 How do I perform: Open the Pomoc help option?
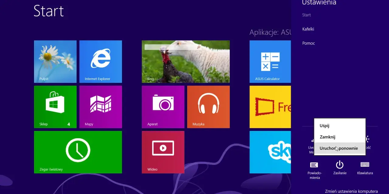[308, 43]
